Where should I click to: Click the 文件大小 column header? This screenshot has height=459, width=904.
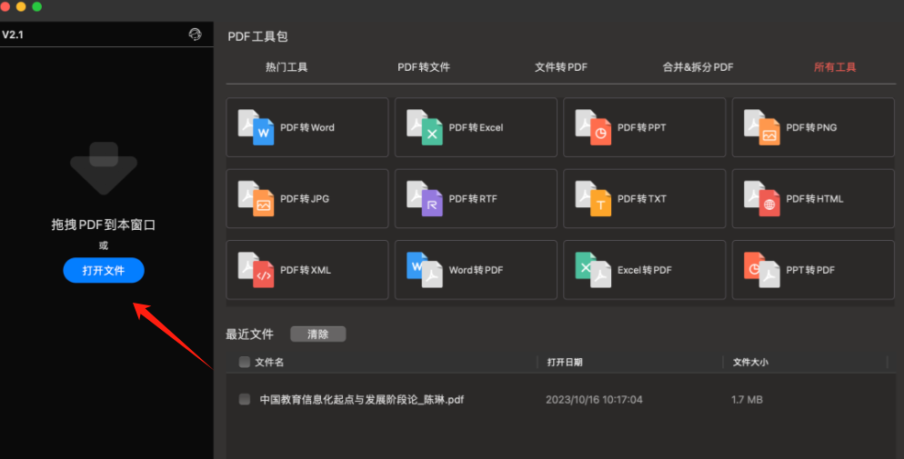click(x=750, y=363)
